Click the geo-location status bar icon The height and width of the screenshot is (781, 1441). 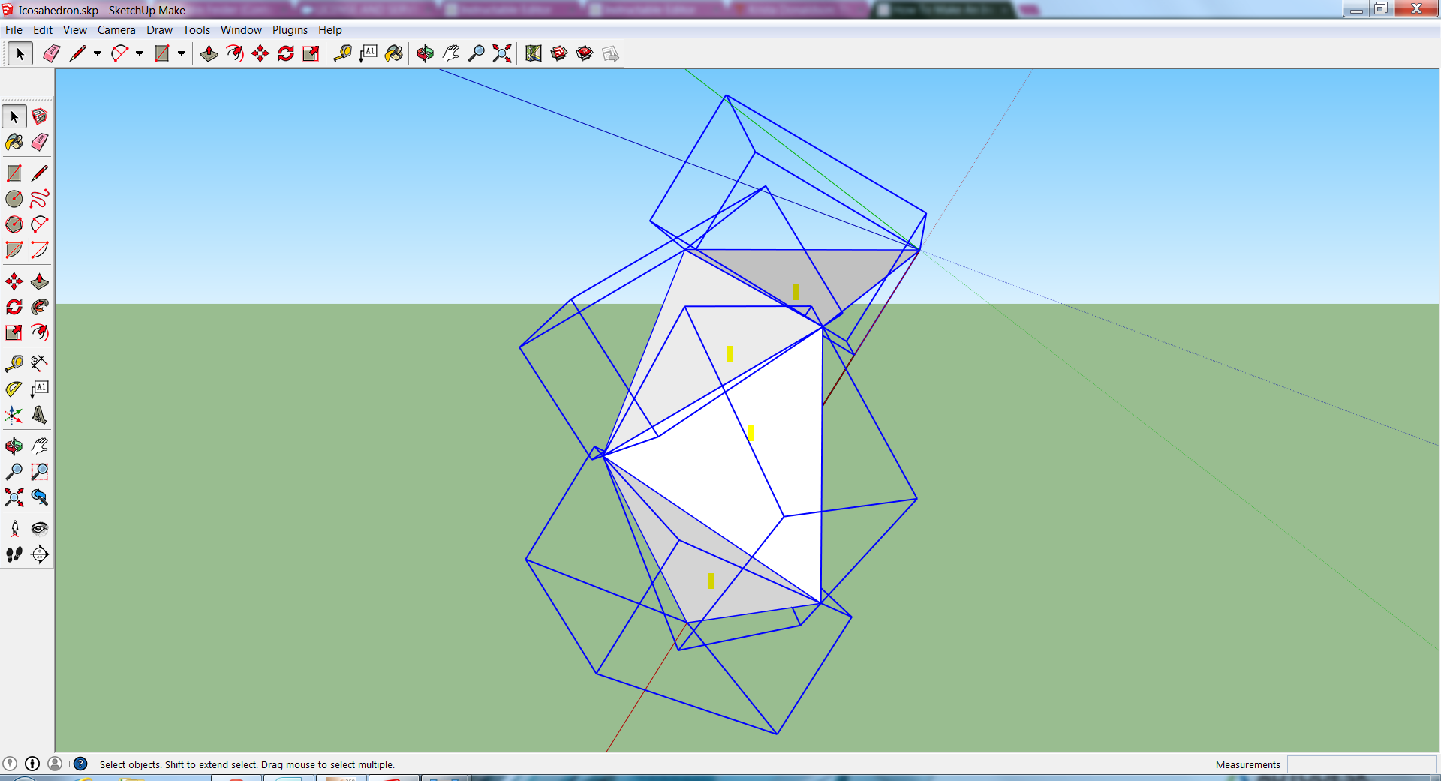click(x=10, y=764)
